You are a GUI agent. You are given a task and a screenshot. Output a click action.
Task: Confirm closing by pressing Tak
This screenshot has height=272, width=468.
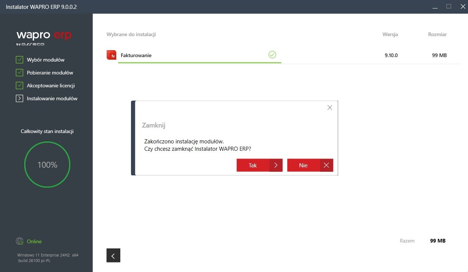253,165
